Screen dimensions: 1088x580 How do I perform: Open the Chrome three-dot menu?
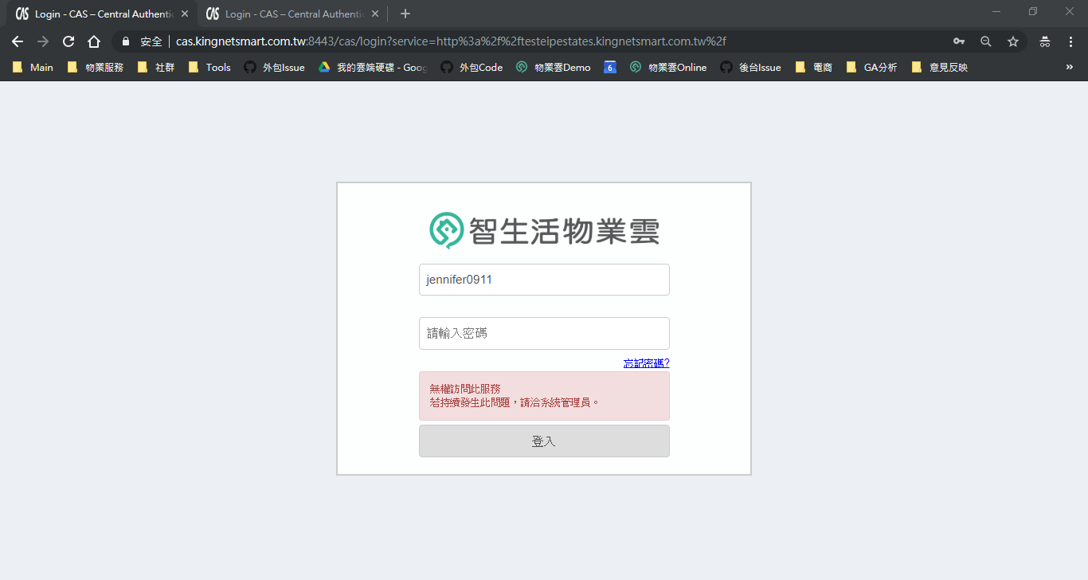[1070, 41]
